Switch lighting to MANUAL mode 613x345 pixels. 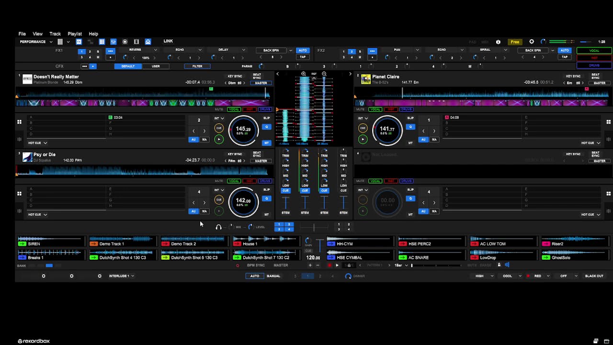[x=273, y=276]
